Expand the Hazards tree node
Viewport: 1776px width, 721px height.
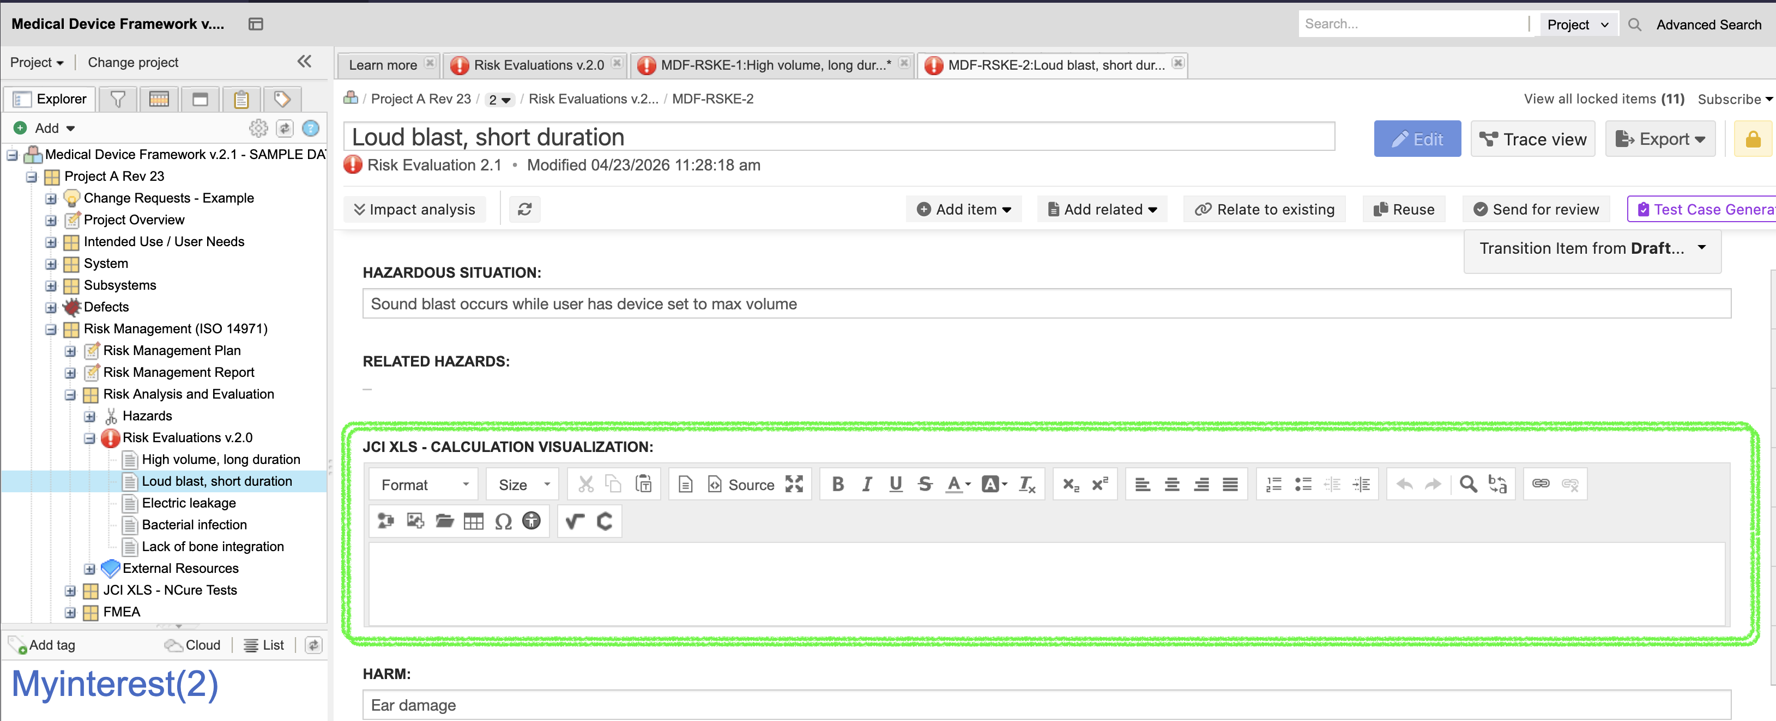pyautogui.click(x=89, y=416)
